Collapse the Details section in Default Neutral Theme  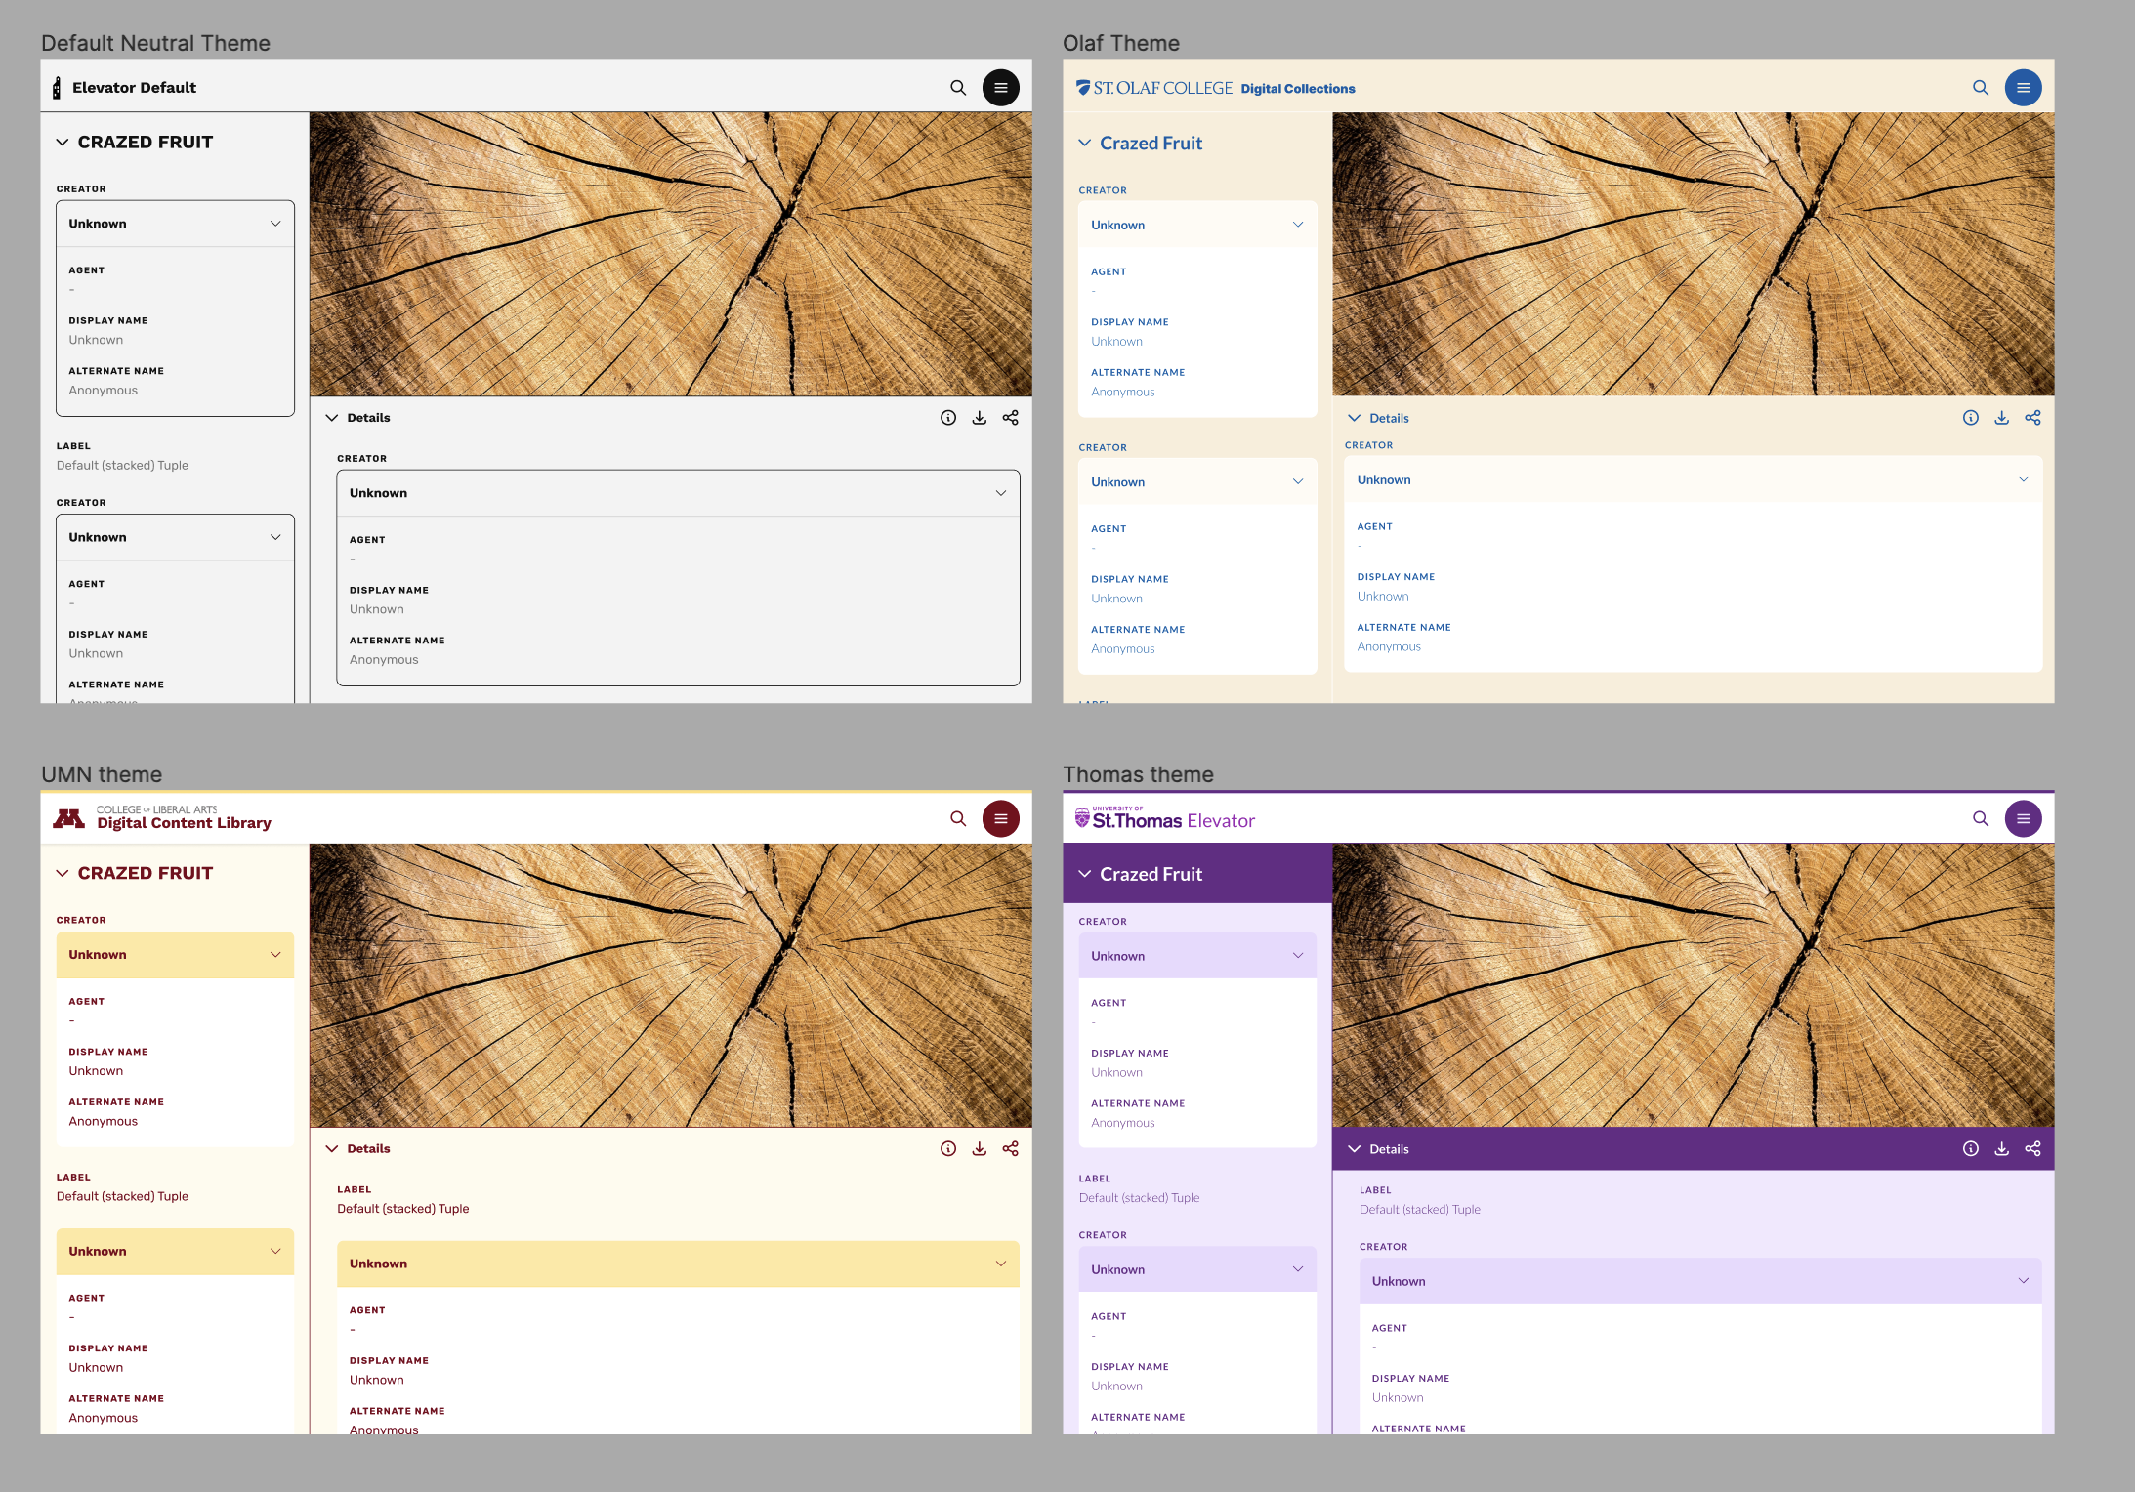point(332,418)
